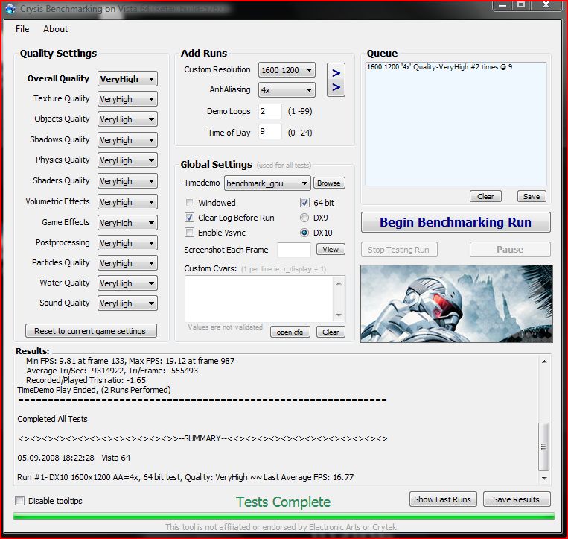
Task: Click Stop Testing Run button
Action: [x=399, y=250]
